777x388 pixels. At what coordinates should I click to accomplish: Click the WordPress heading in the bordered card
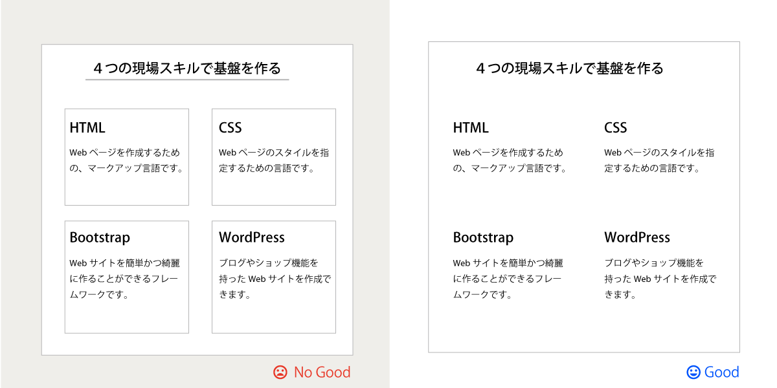pyautogui.click(x=252, y=237)
